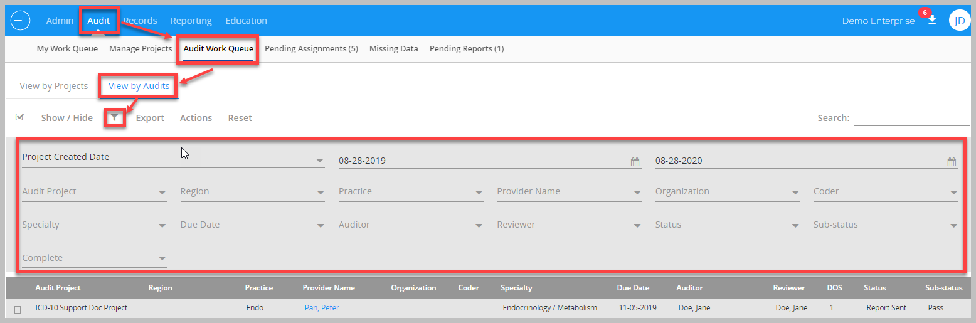Open the Pending Assignments (5) tab
Screen dimensions: 976x323
tap(311, 48)
